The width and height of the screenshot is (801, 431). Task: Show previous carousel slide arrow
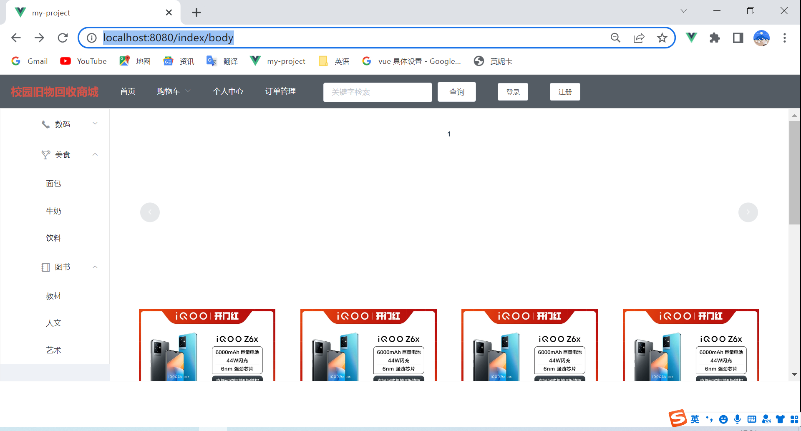click(150, 212)
